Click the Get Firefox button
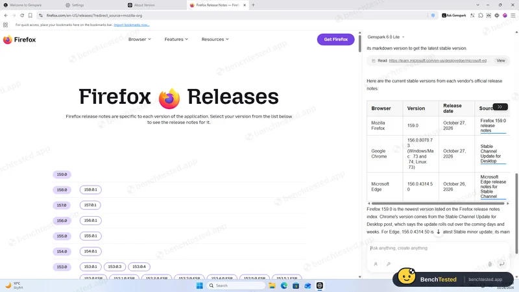 [335, 40]
